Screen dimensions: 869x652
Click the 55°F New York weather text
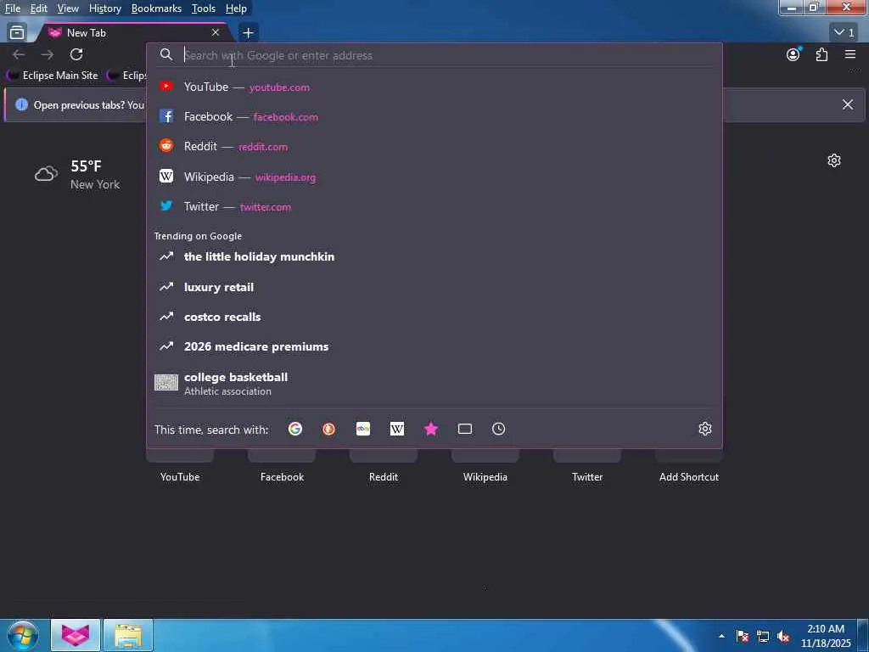[x=95, y=175]
